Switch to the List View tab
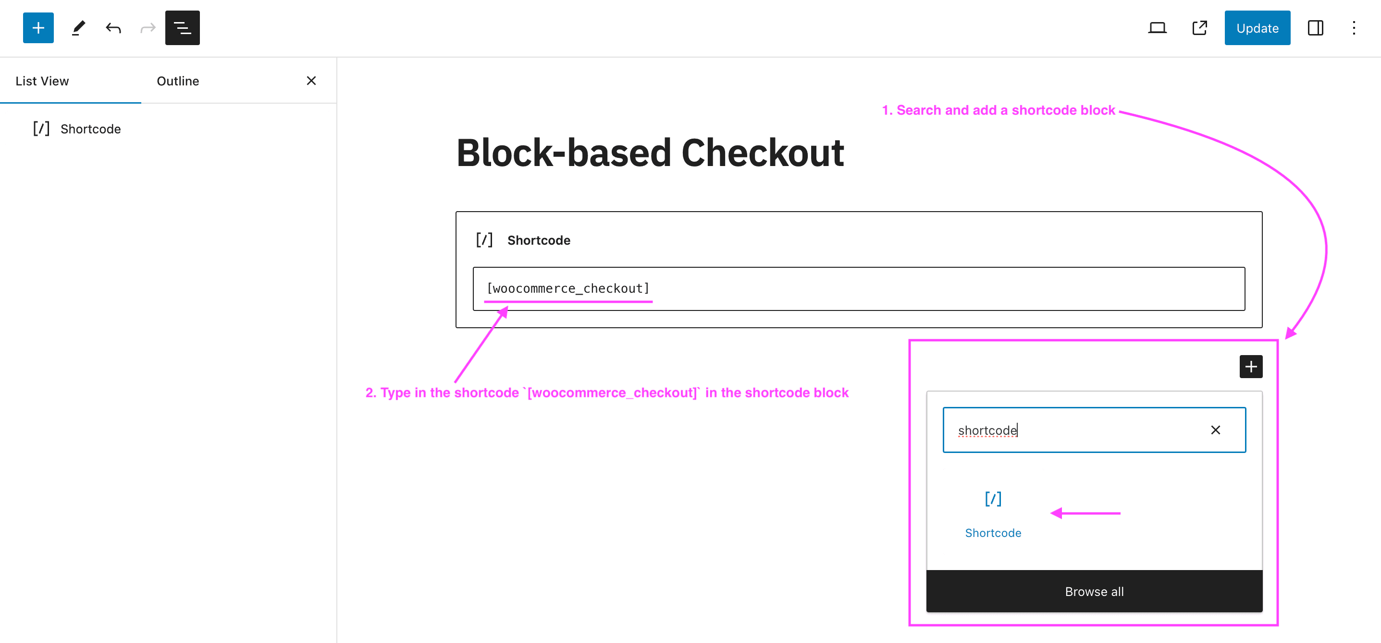1381x643 pixels. click(42, 81)
